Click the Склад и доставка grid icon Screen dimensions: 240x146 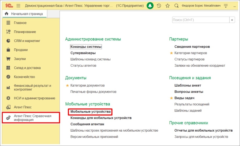pyautogui.click(x=8, y=68)
